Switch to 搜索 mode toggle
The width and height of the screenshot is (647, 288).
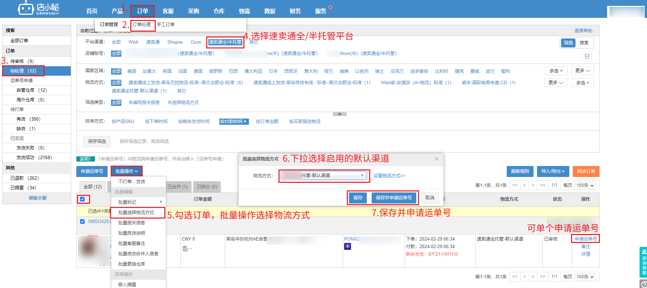point(584,43)
